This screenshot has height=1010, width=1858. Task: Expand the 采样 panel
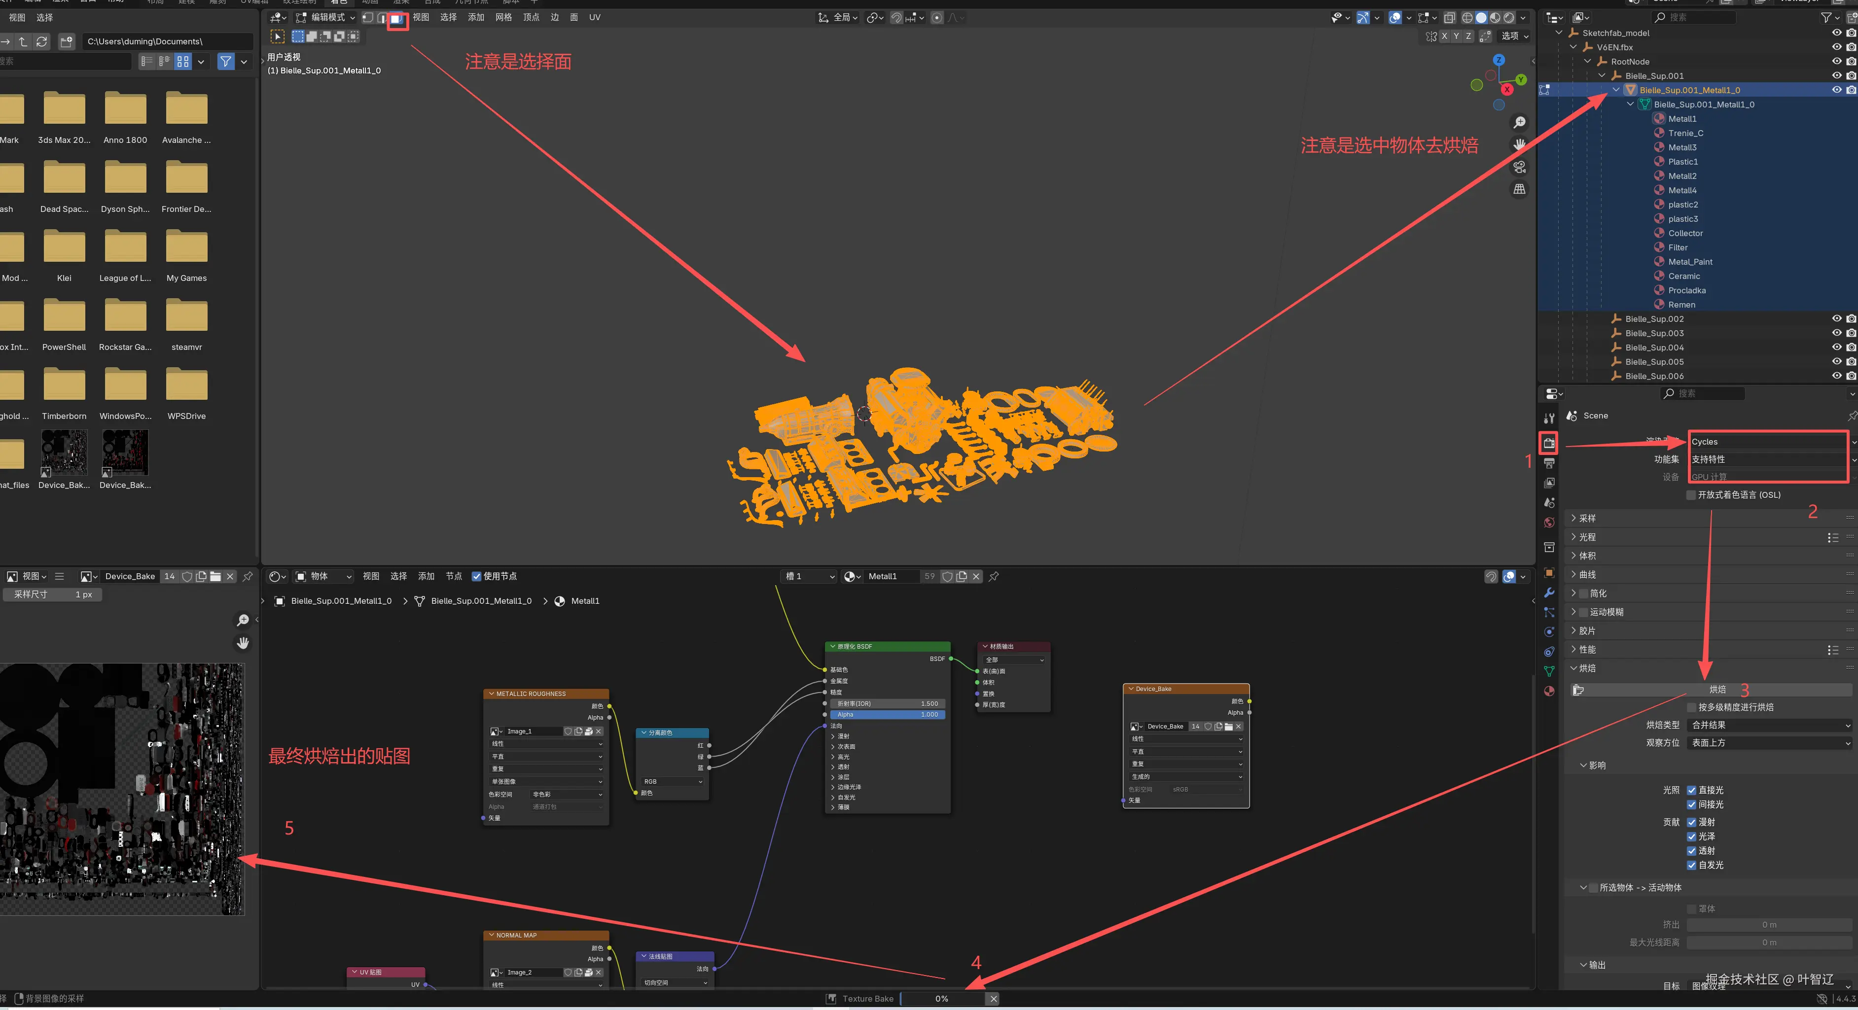1587,519
